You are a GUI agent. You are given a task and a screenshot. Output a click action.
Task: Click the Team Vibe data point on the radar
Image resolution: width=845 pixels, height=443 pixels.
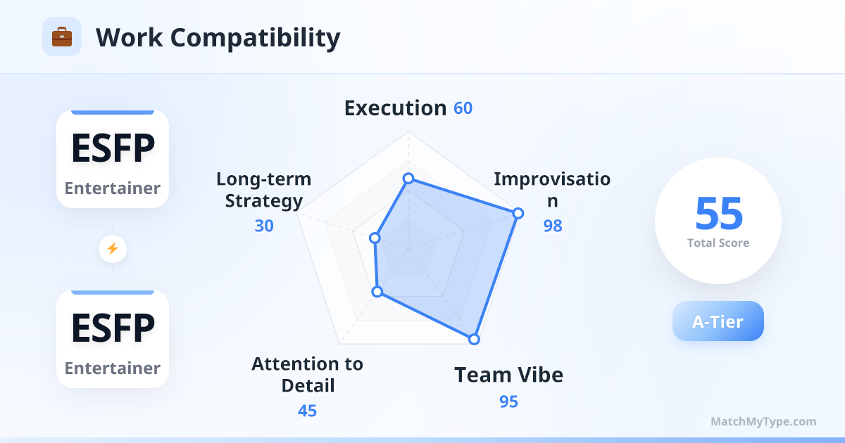point(474,339)
